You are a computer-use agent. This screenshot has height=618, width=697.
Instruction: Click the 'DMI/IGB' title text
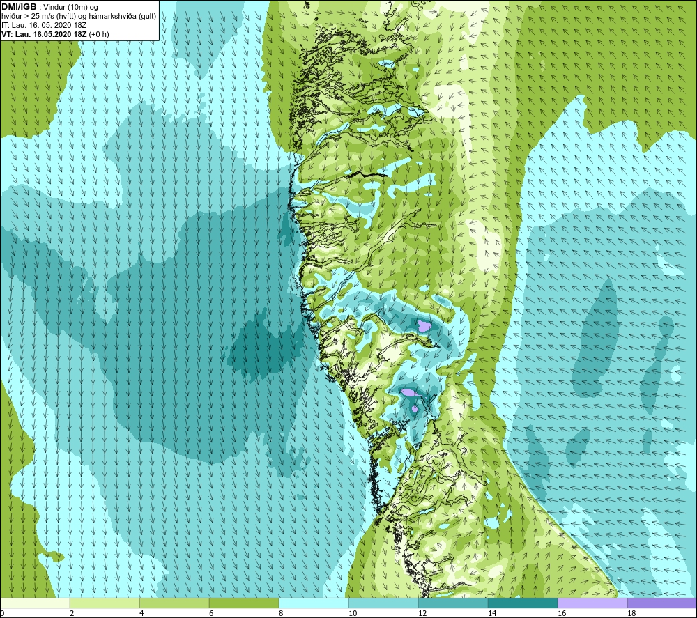pos(19,7)
